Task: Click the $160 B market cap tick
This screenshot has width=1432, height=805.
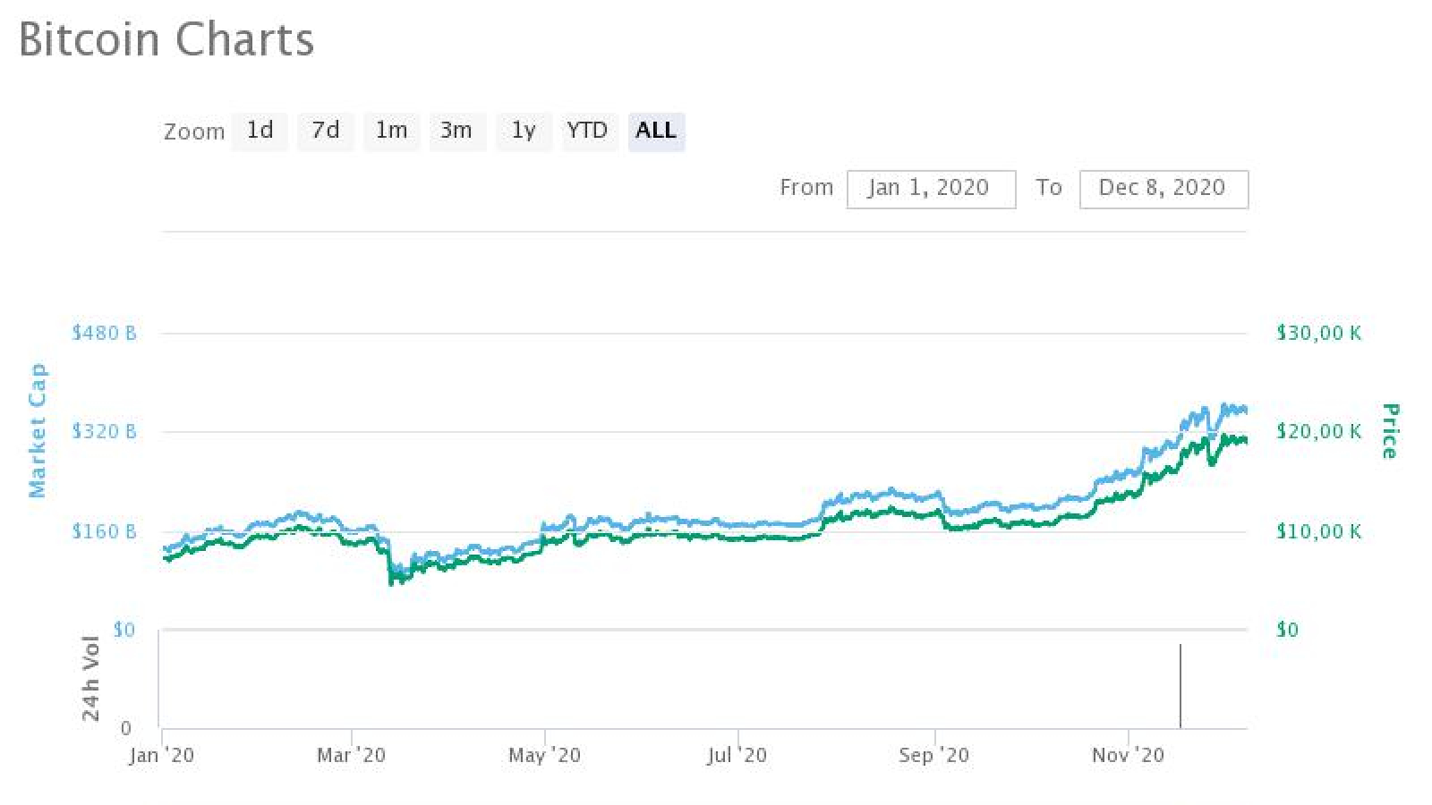Action: tap(105, 532)
